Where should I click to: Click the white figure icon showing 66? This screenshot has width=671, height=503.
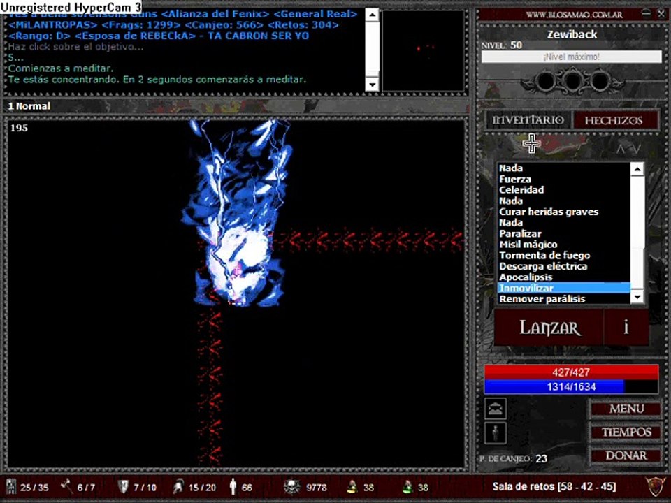coord(233,487)
